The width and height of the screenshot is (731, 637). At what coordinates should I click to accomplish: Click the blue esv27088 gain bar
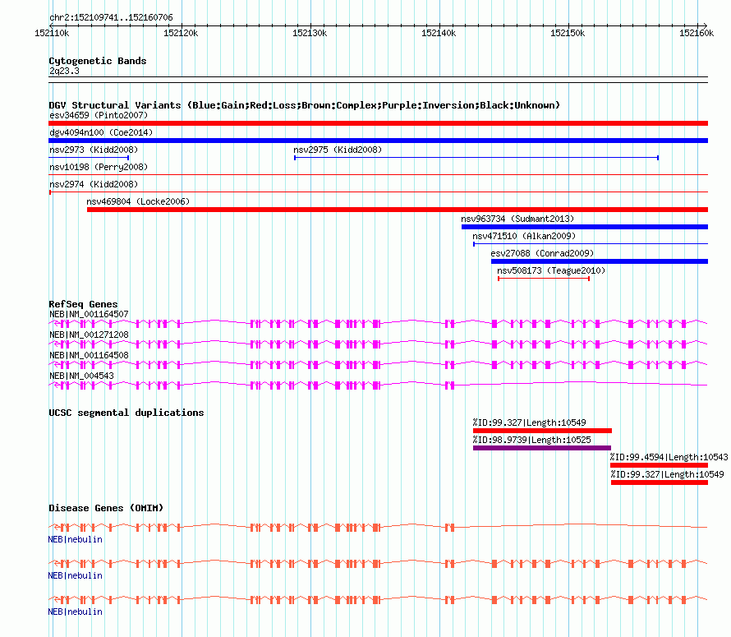[600, 261]
